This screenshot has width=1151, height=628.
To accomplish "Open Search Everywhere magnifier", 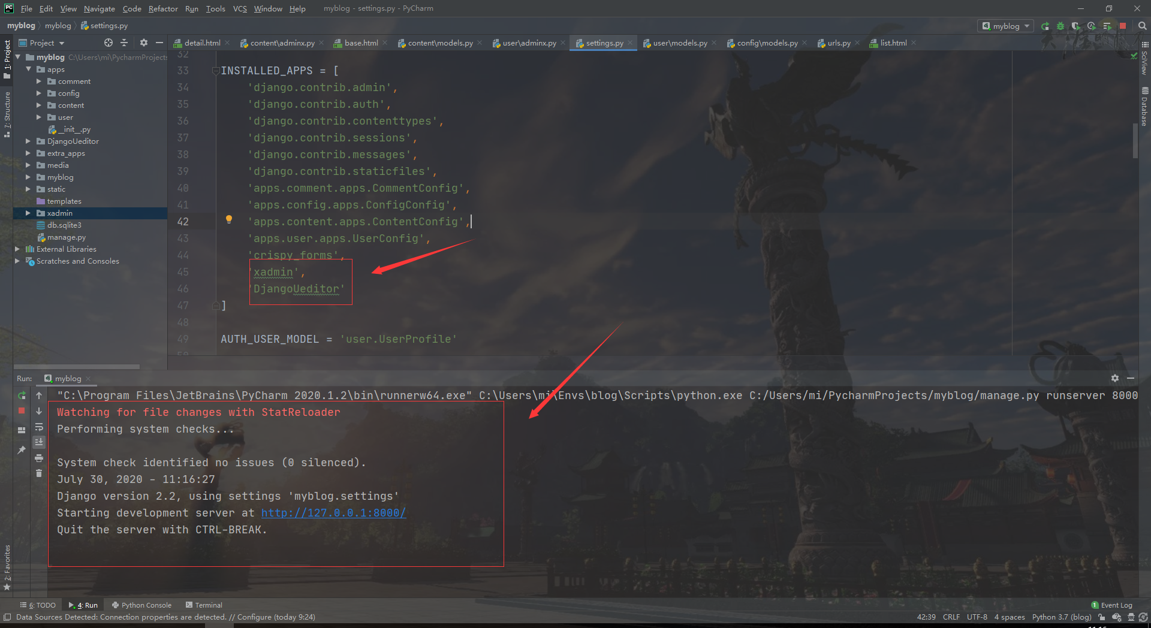I will [1142, 26].
